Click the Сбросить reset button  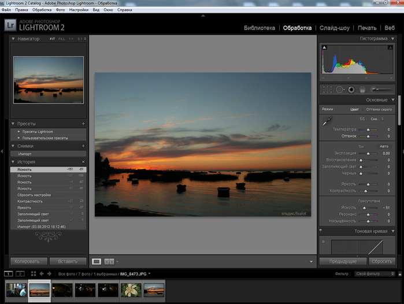click(381, 261)
